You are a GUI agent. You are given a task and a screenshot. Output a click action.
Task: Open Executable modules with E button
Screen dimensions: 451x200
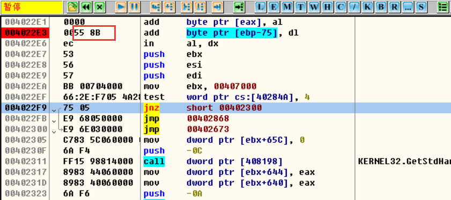tap(274, 6)
